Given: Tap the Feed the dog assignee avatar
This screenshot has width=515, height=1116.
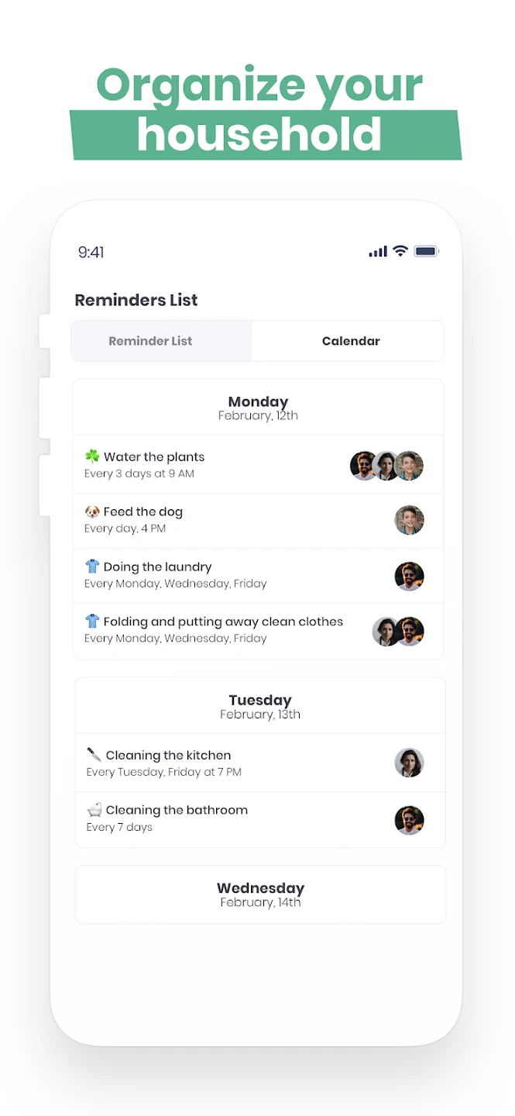Looking at the screenshot, I should pos(409,520).
